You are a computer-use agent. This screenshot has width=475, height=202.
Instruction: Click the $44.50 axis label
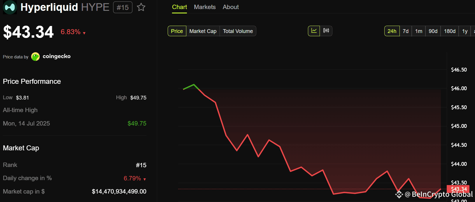(459, 145)
